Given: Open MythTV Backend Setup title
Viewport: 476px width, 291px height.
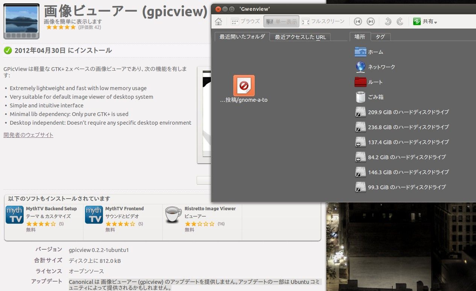Looking at the screenshot, I should pos(51,209).
